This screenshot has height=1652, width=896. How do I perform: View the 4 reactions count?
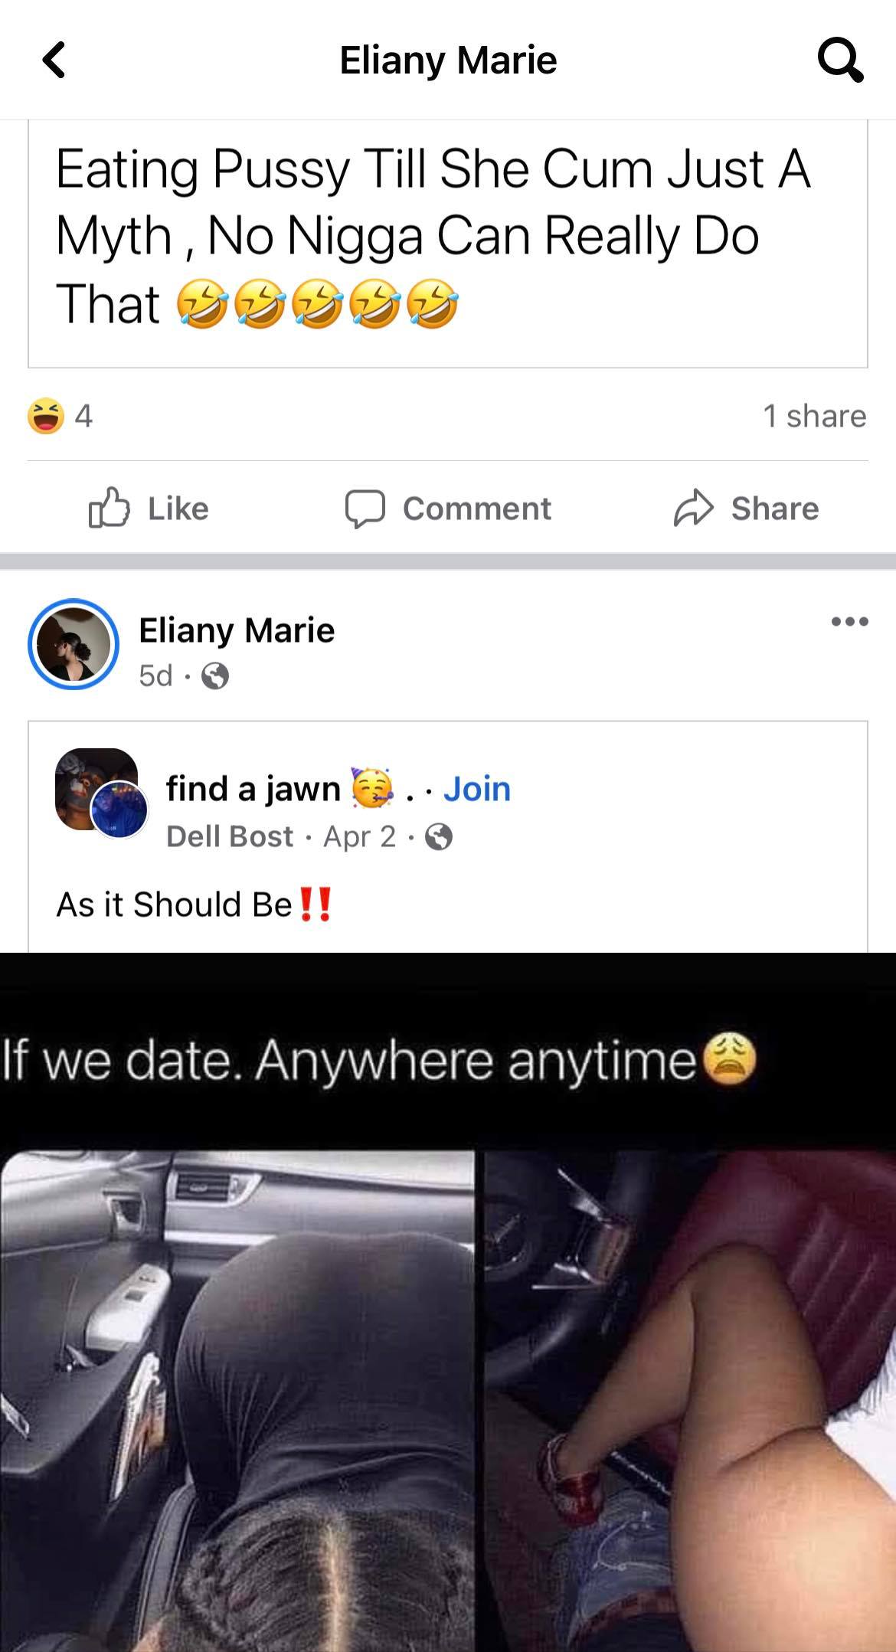click(83, 416)
